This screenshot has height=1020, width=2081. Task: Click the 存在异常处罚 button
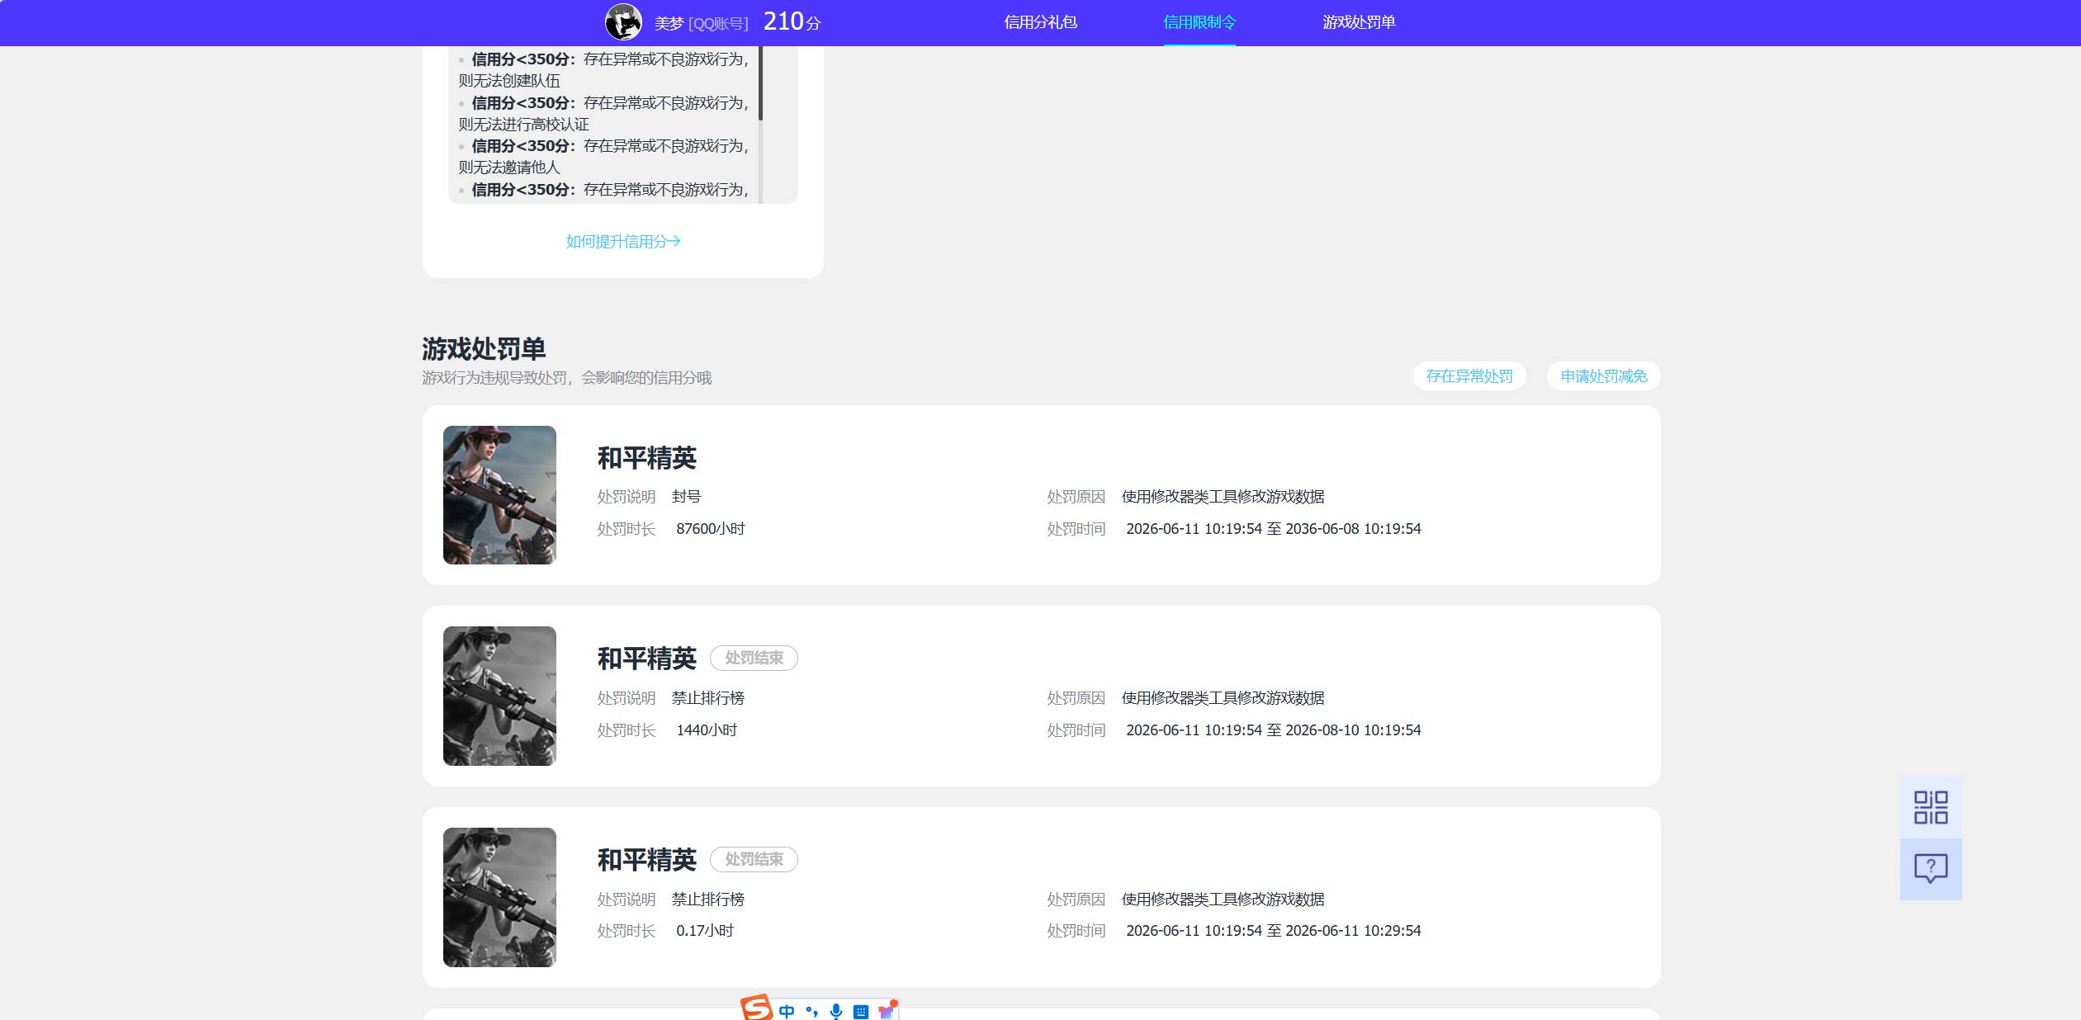coord(1469,376)
